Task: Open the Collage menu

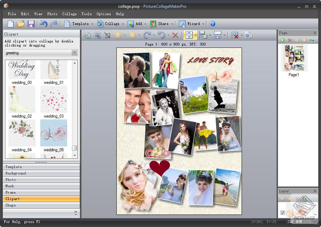Action: 69,14
